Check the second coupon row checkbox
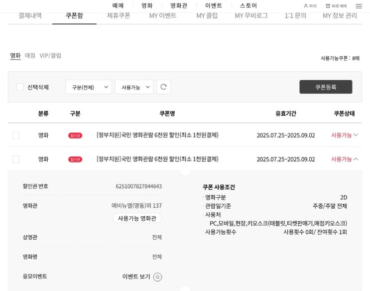 click(16, 159)
